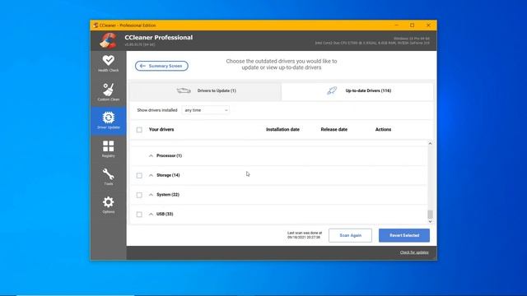This screenshot has width=527, height=296.
Task: Expand the System (22) group chevron
Action: tap(151, 195)
